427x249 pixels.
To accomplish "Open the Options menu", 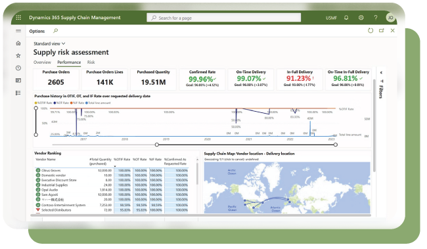I will (37, 31).
